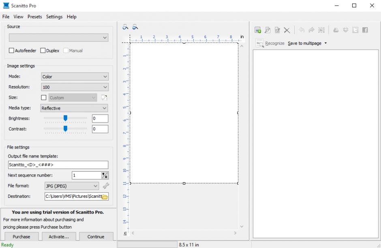This screenshot has height=248, width=381.
Task: Toggle the Manual checkbox
Action: pos(66,50)
